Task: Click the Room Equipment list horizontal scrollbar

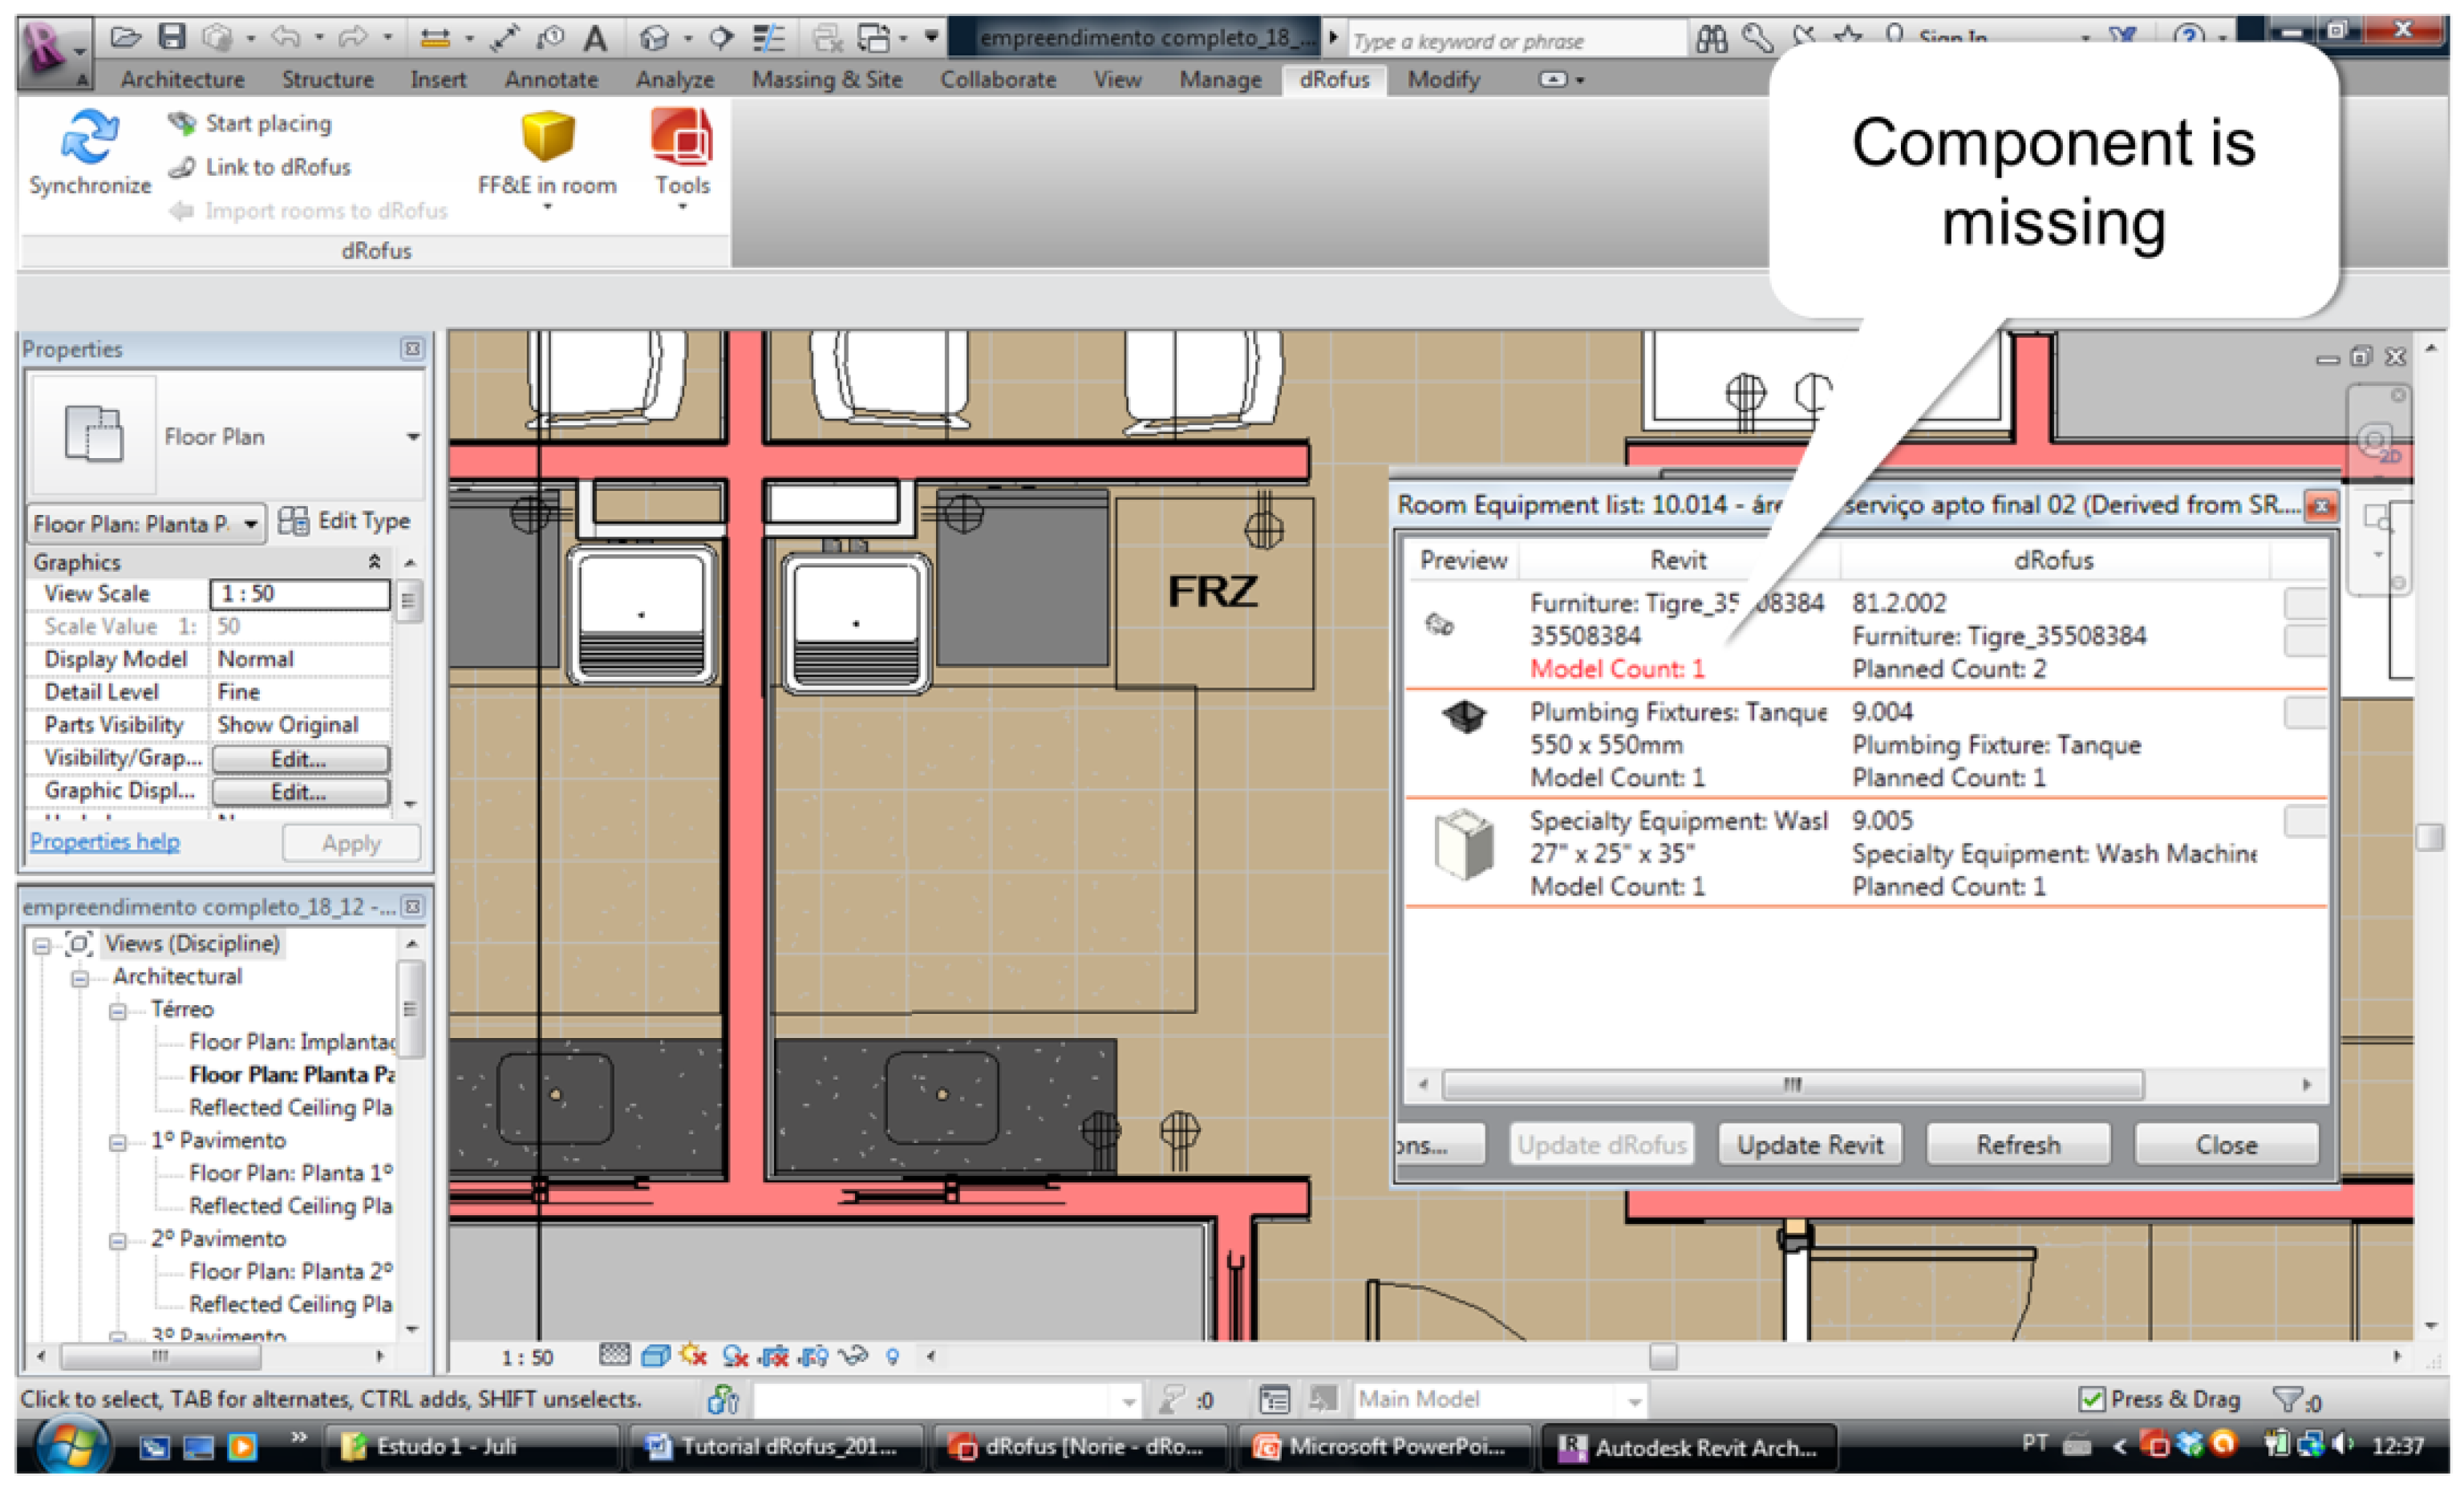Action: tap(1793, 1084)
